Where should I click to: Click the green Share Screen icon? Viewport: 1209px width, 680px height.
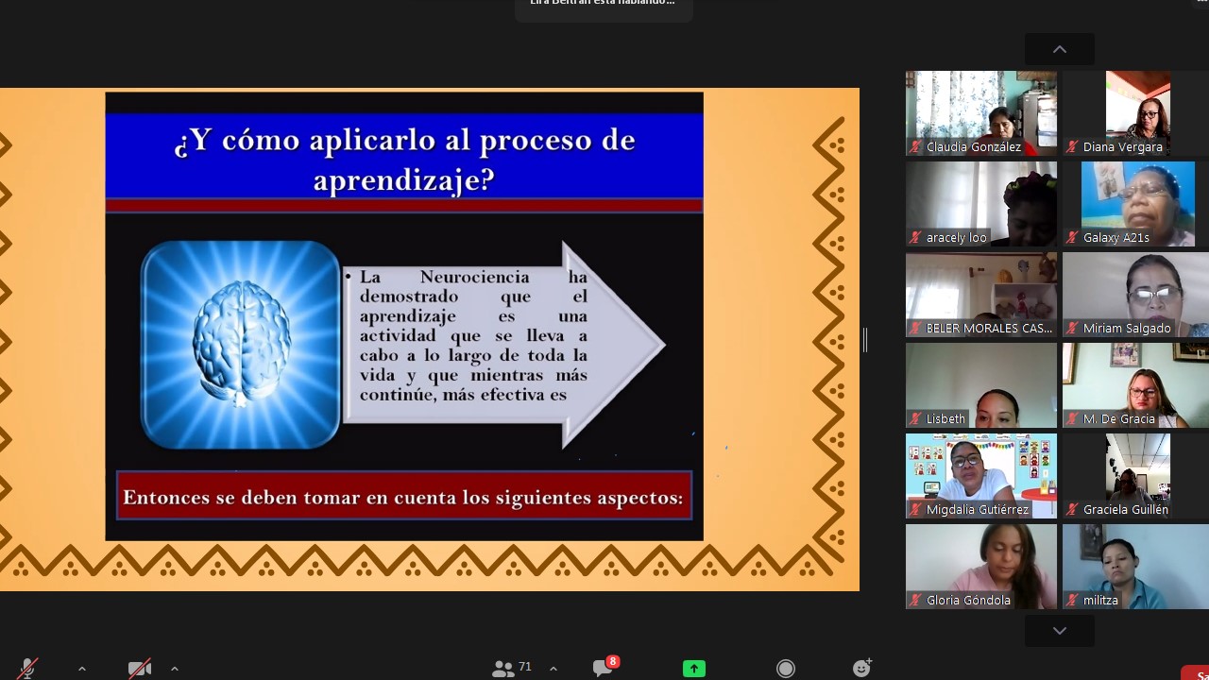click(x=694, y=669)
